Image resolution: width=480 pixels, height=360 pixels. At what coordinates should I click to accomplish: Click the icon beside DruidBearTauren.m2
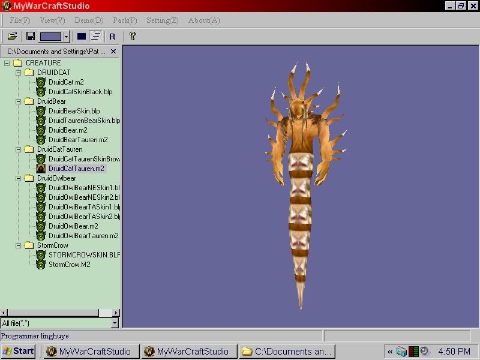pos(41,140)
